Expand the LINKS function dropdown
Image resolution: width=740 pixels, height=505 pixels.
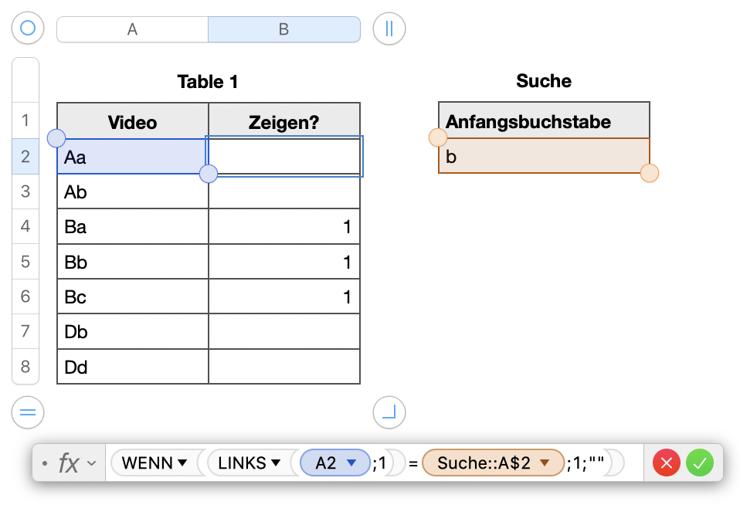(x=273, y=463)
